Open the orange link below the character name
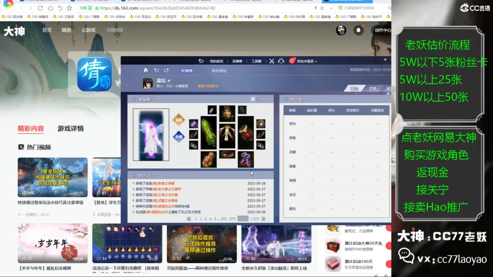 [208, 86]
